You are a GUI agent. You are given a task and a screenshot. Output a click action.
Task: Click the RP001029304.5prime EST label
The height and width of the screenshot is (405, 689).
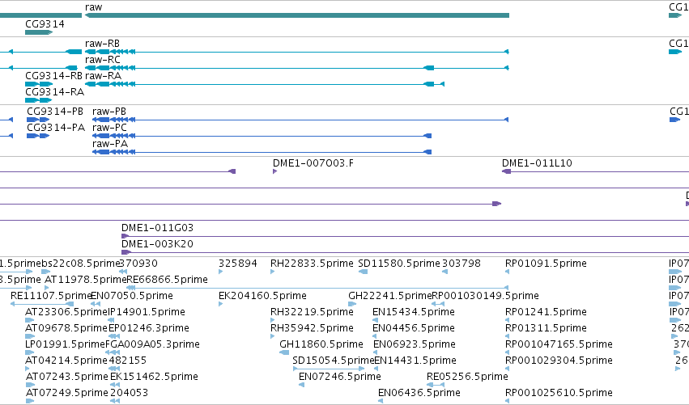559,361
